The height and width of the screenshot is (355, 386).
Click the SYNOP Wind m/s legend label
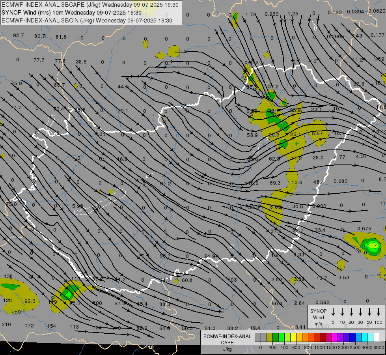(318, 317)
